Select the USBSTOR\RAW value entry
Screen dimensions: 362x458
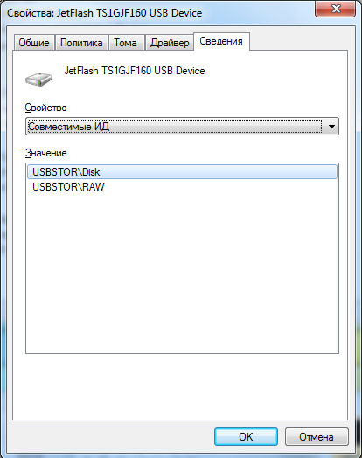point(182,187)
